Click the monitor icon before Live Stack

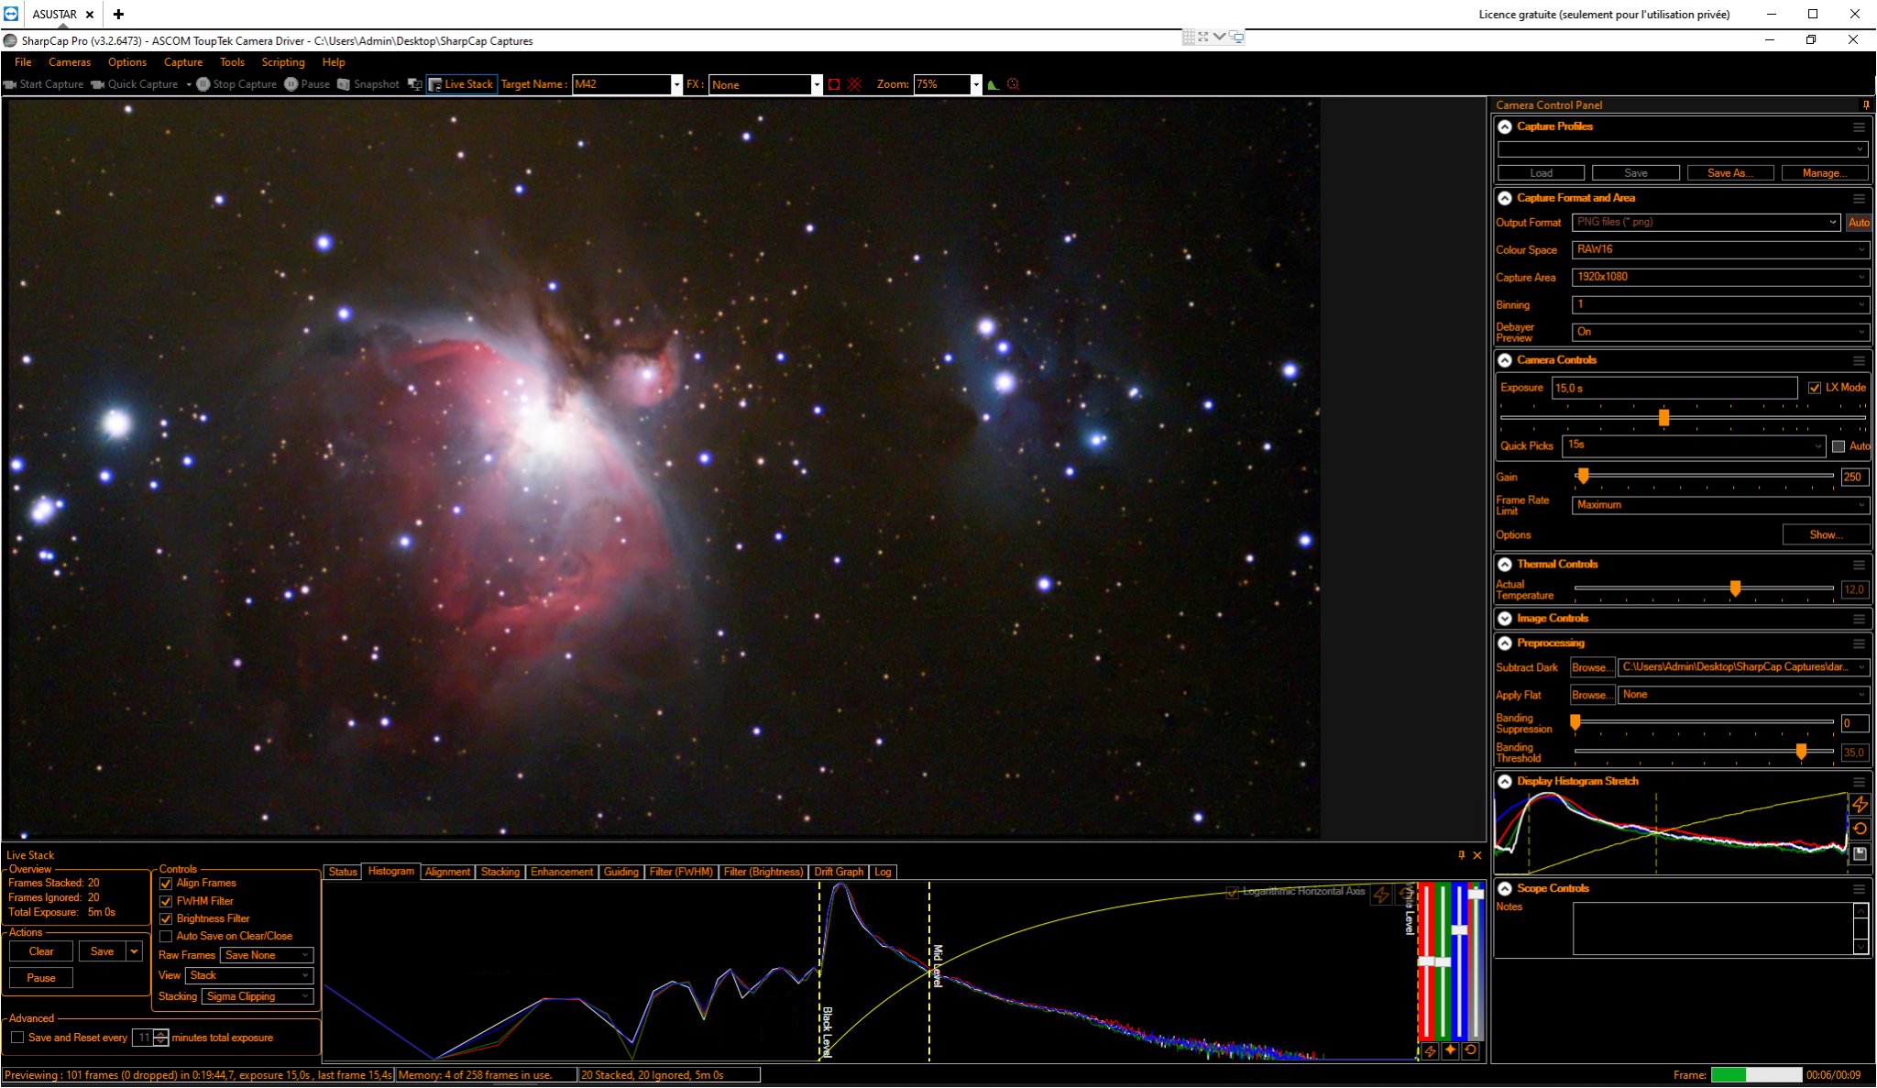tap(414, 84)
